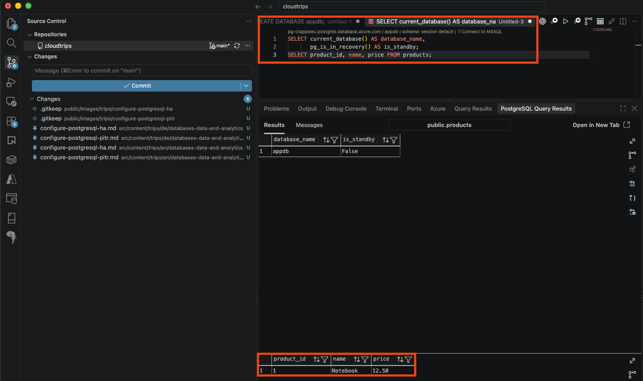Collapse the Changes section header
The width and height of the screenshot is (643, 381).
coord(30,57)
